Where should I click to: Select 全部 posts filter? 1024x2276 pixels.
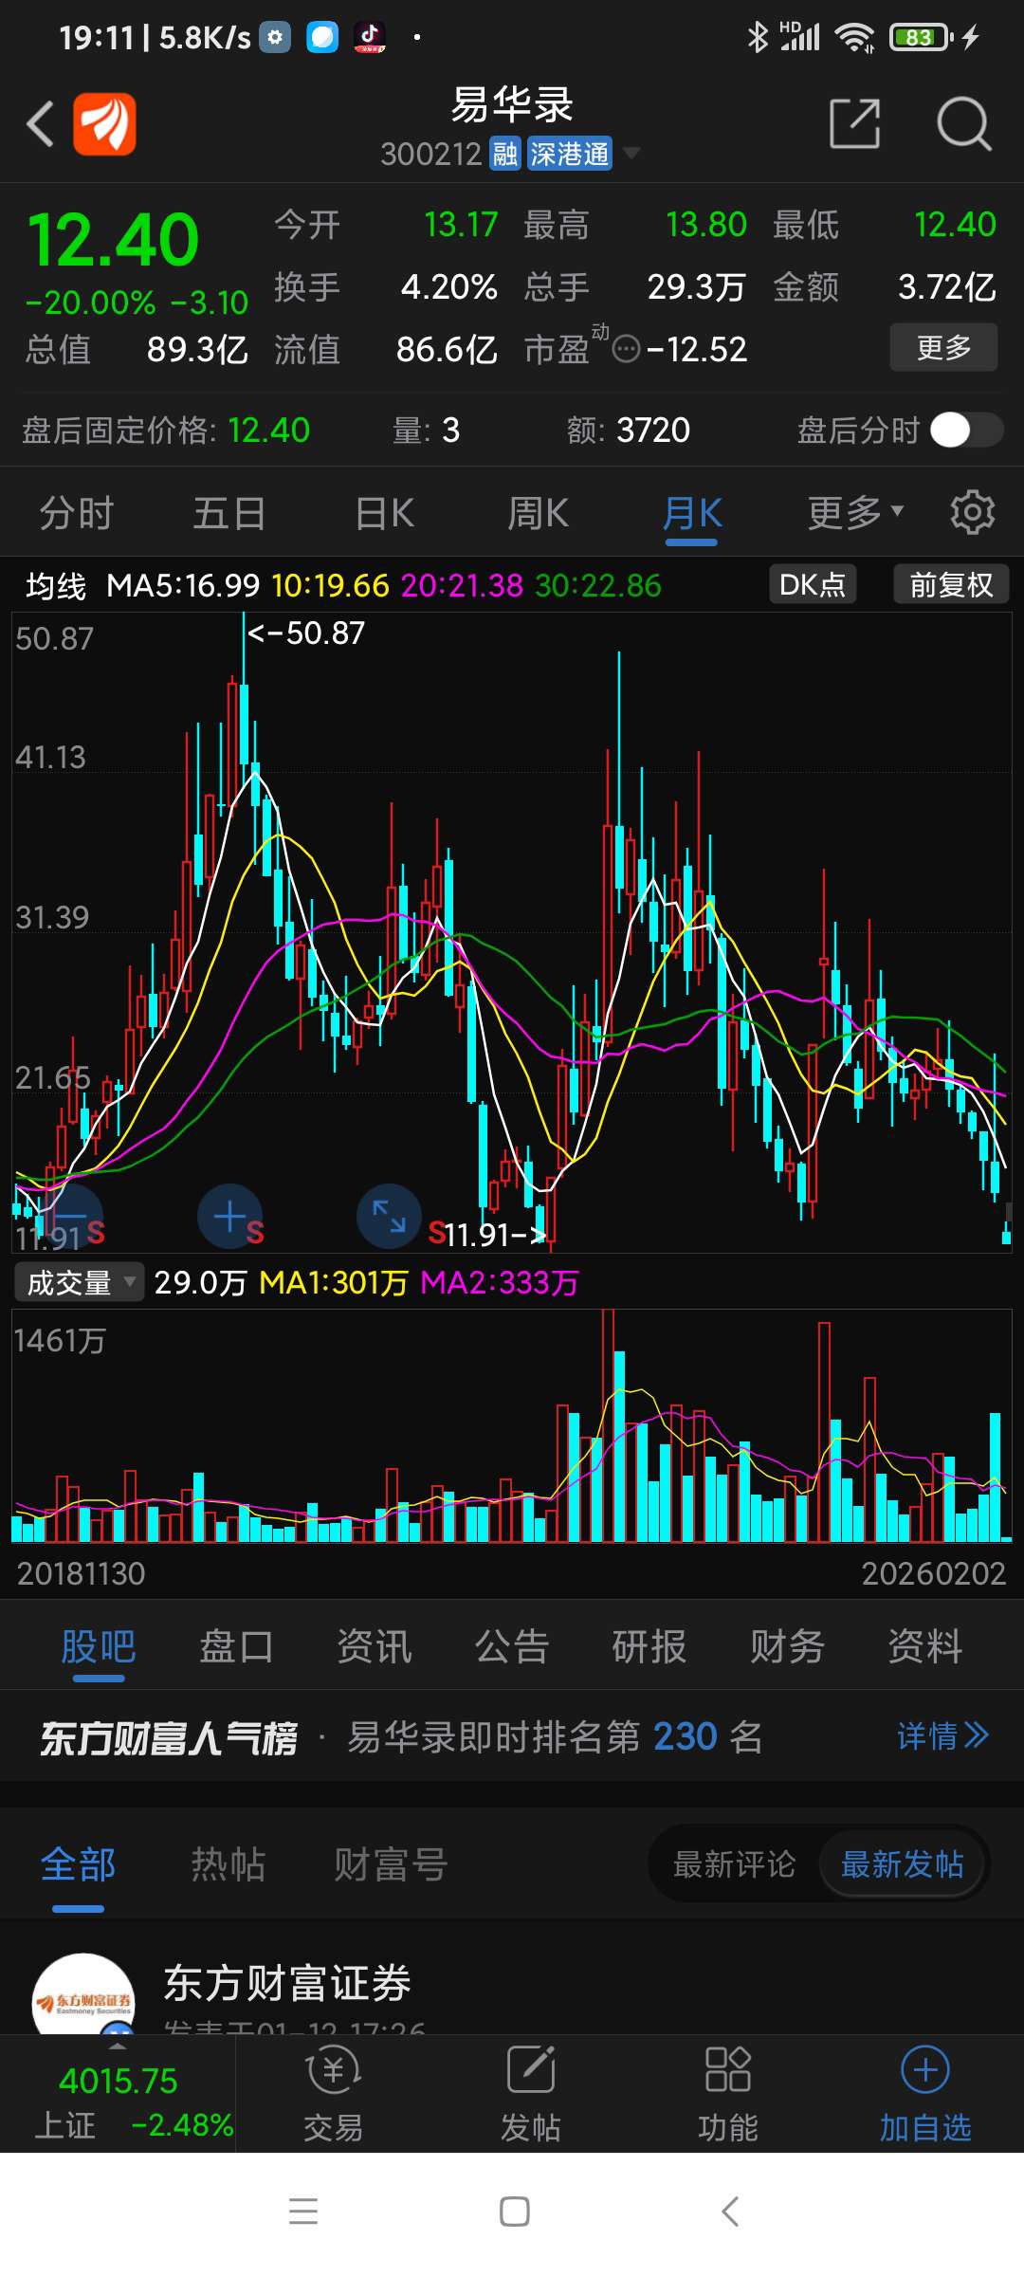tap(78, 1864)
